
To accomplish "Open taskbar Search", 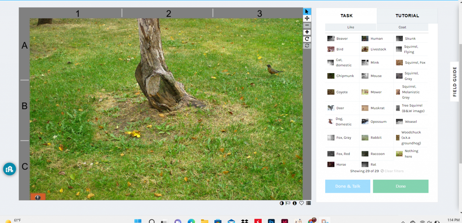I will [152, 221].
